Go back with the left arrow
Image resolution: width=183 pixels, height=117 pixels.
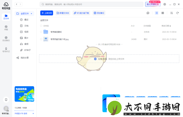pos(16,4)
